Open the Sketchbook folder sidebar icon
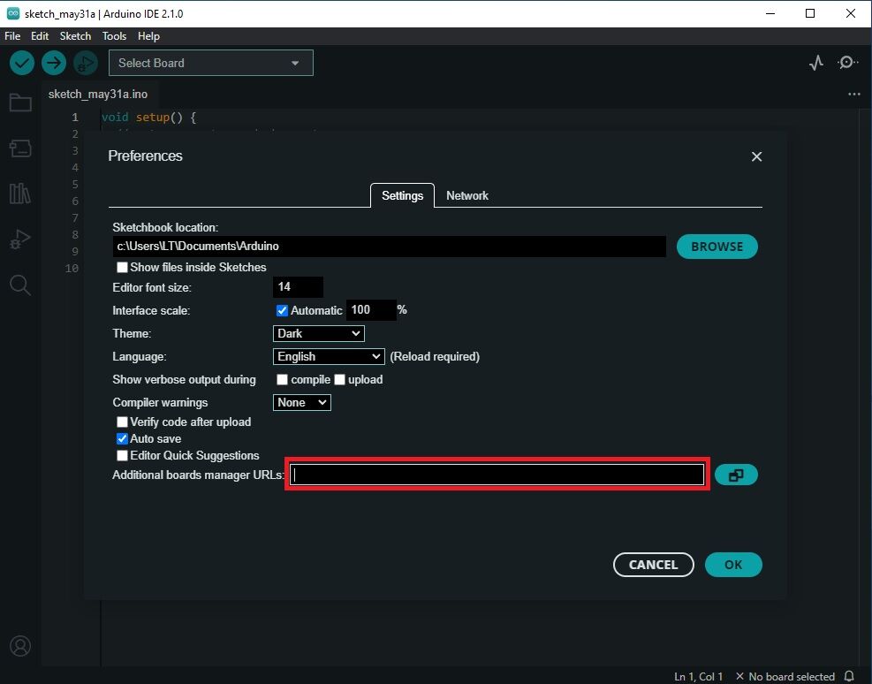 tap(20, 103)
